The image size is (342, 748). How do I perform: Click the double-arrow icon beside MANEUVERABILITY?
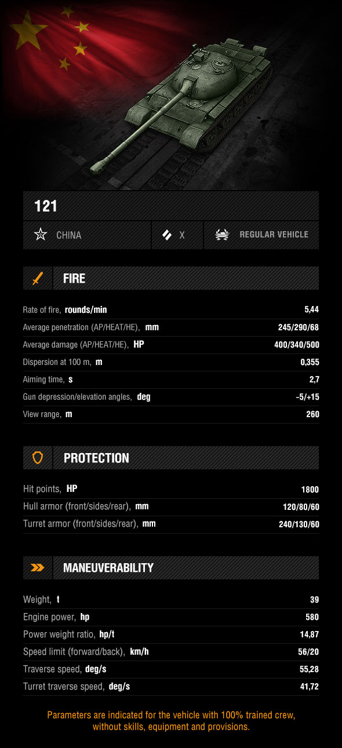[38, 568]
